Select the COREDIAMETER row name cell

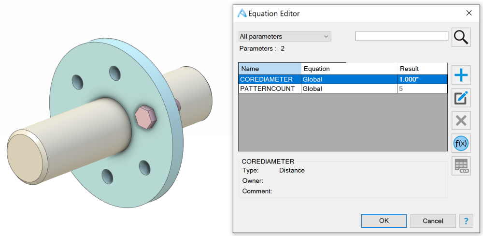(x=270, y=79)
